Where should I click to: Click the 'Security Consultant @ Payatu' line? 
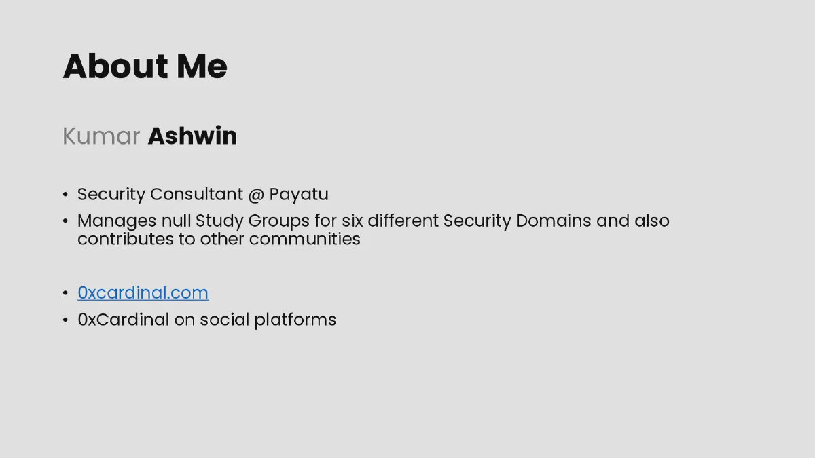202,195
